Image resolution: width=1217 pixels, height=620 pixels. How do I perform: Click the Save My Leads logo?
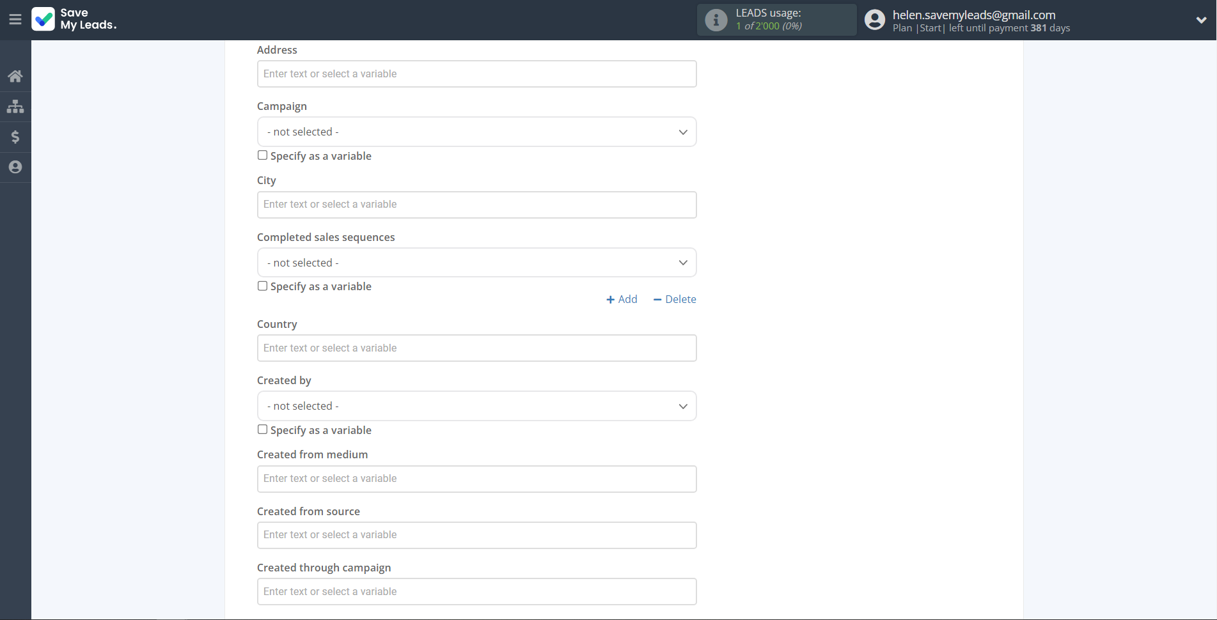(x=74, y=19)
